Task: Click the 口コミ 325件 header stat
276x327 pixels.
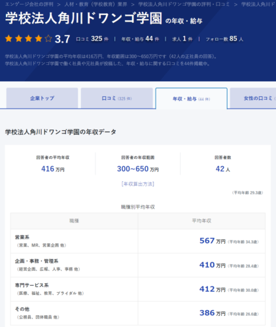Action: point(92,39)
